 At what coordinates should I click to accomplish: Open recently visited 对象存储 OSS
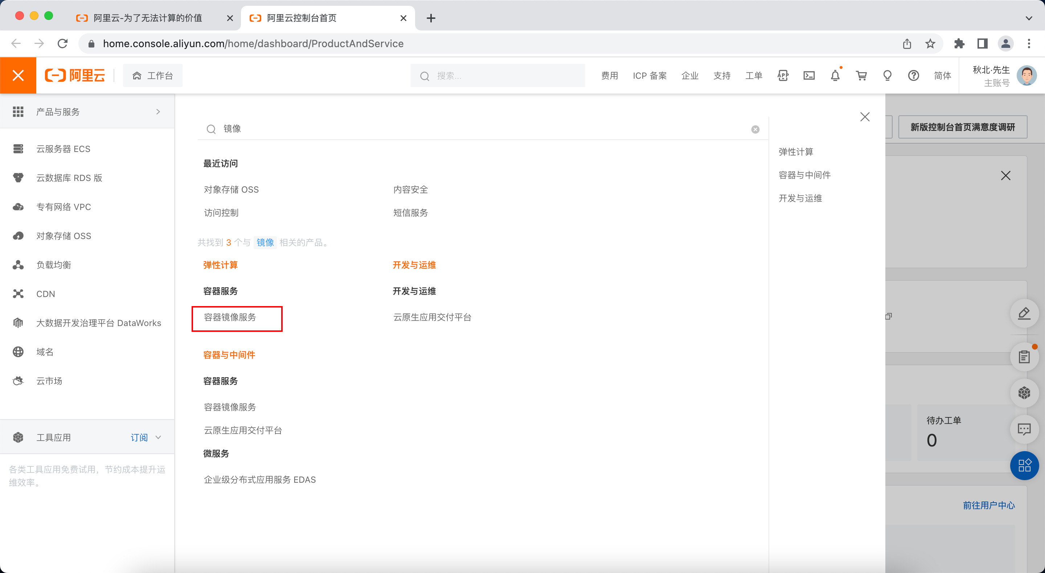(x=231, y=189)
